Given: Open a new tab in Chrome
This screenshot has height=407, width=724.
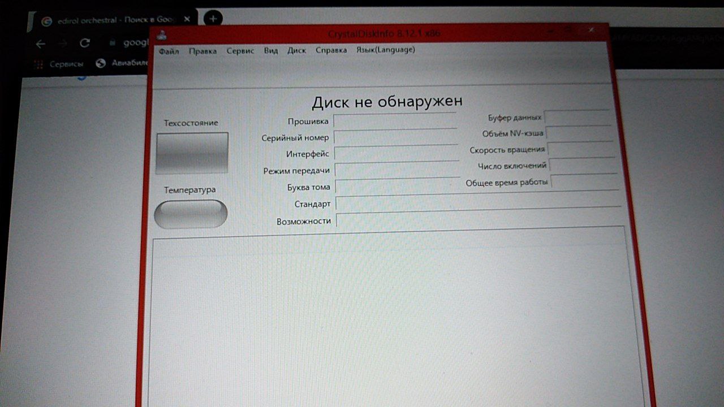Looking at the screenshot, I should click(x=213, y=19).
